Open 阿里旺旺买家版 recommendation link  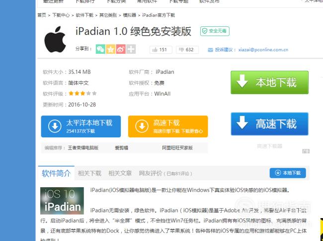coord(177,148)
